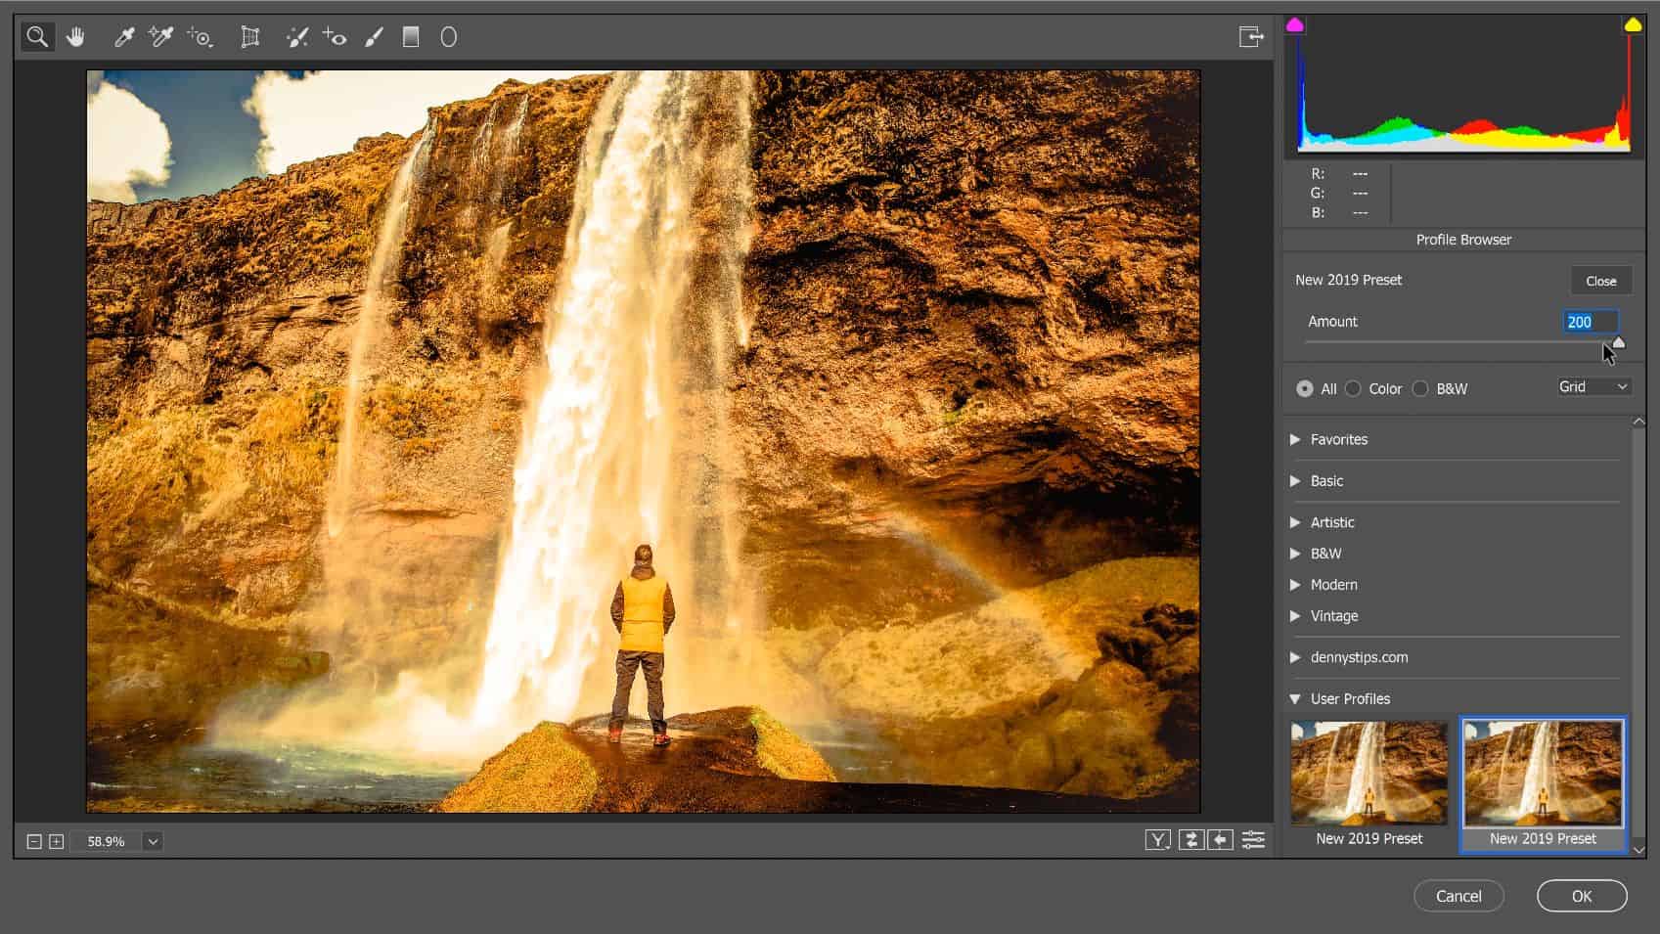The width and height of the screenshot is (1660, 934).
Task: Select the B&W profile filter radio button
Action: tap(1421, 388)
